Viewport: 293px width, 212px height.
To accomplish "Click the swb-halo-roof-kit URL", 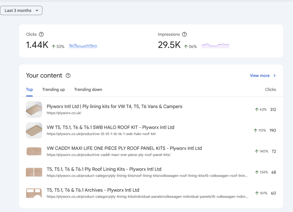I will 101,134.
